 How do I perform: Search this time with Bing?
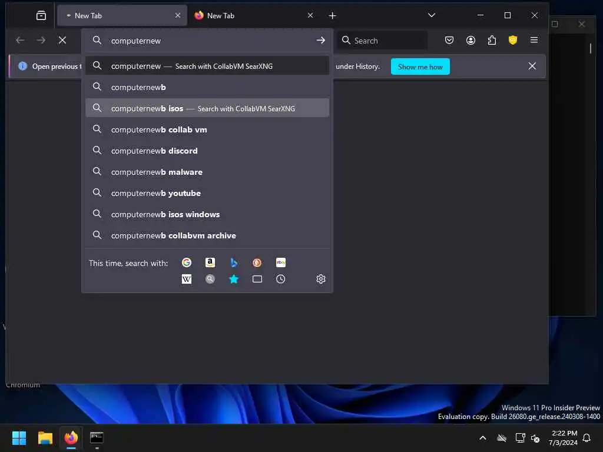click(233, 262)
